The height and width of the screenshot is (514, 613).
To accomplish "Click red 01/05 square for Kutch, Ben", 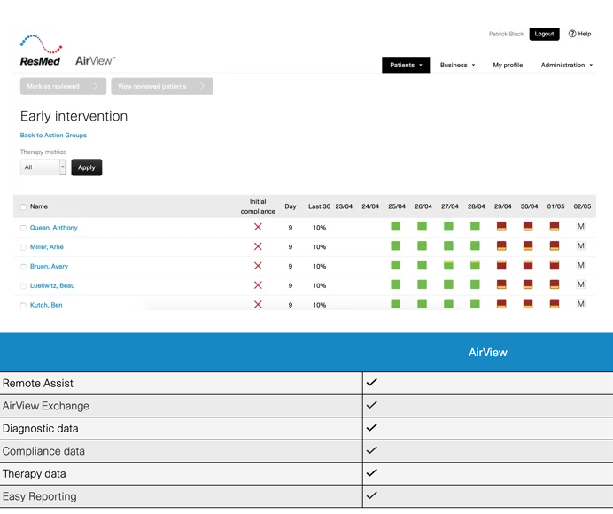I will pos(555,304).
